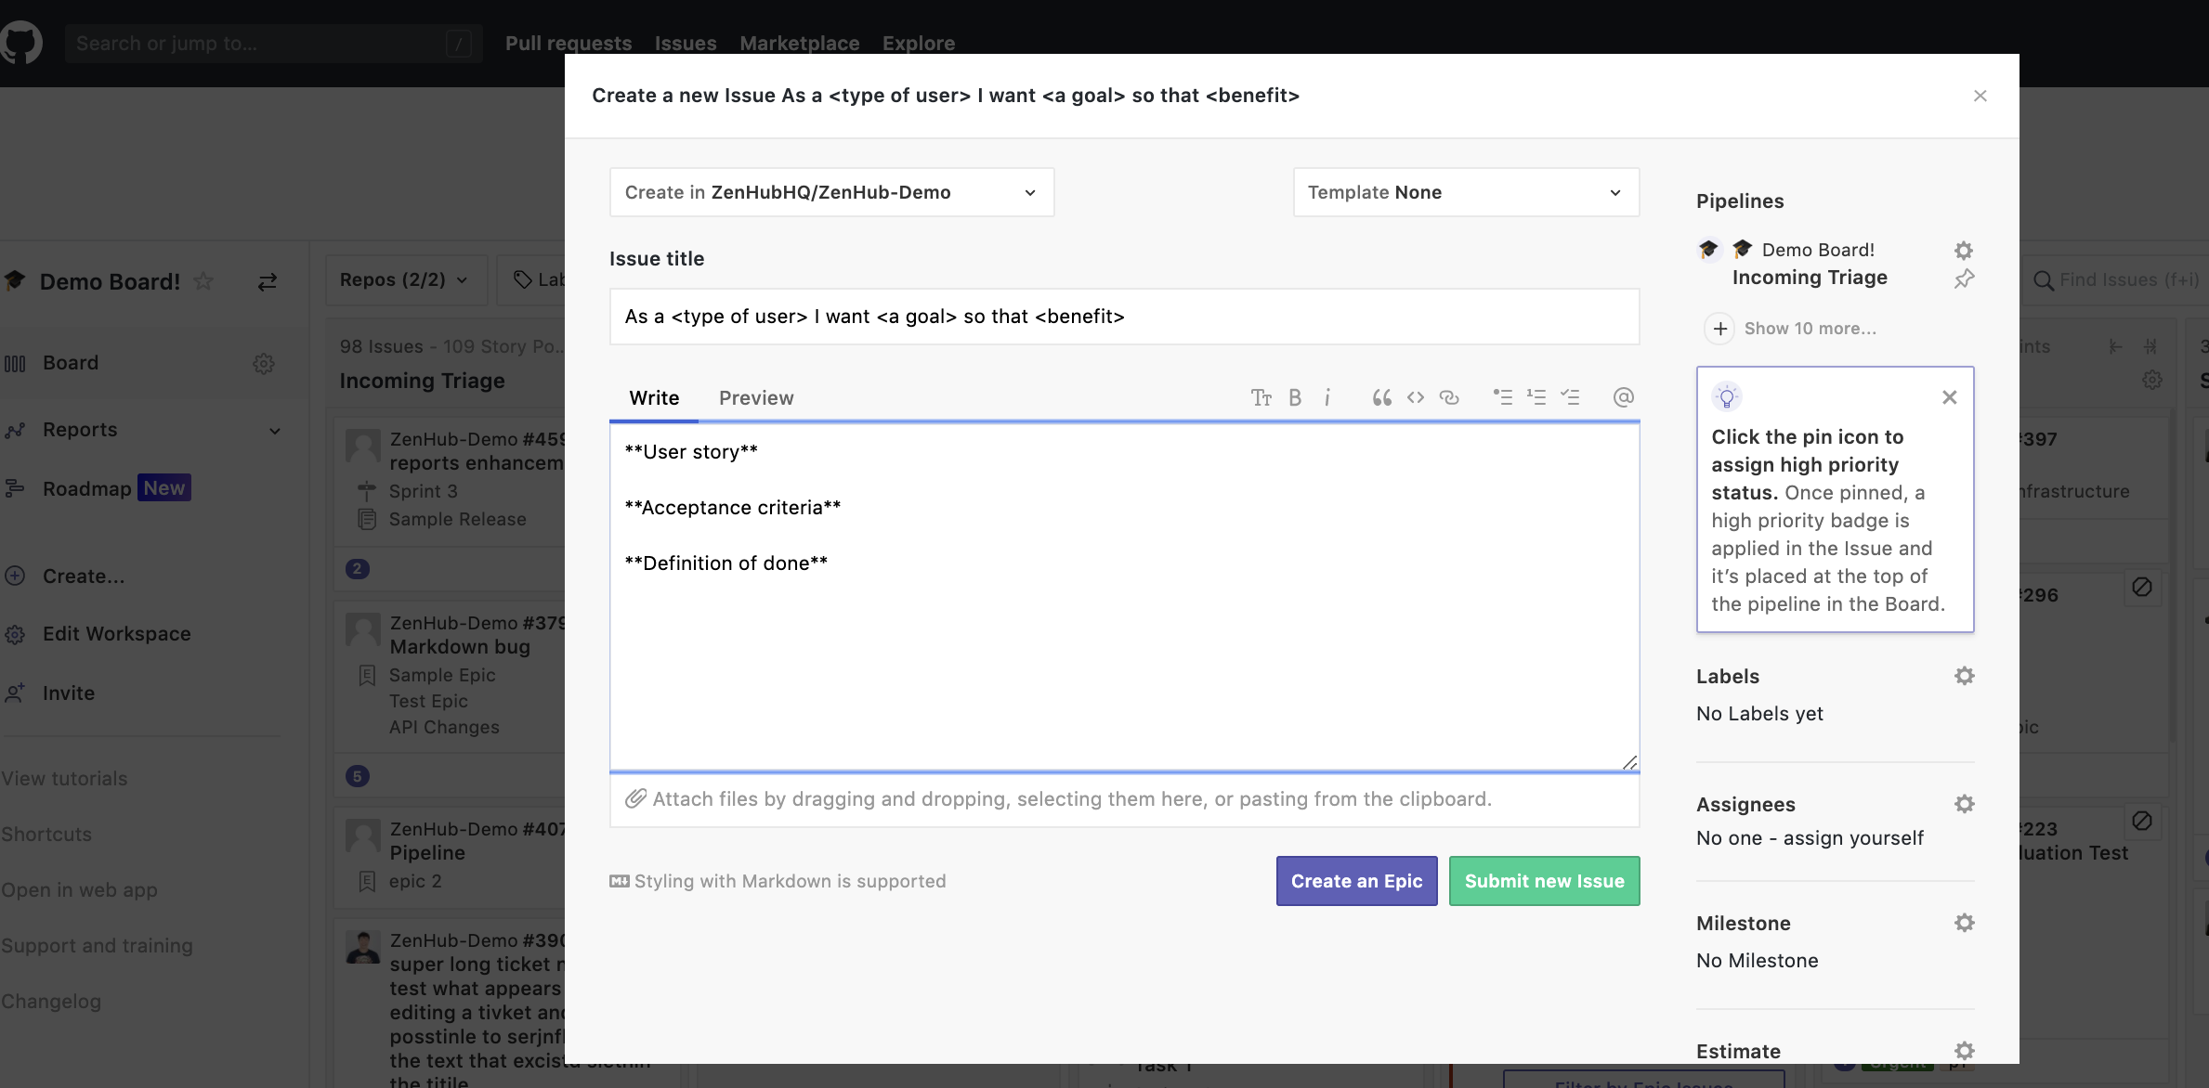This screenshot has height=1088, width=2209.
Task: Insert code using the code icon
Action: pyautogui.click(x=1415, y=397)
